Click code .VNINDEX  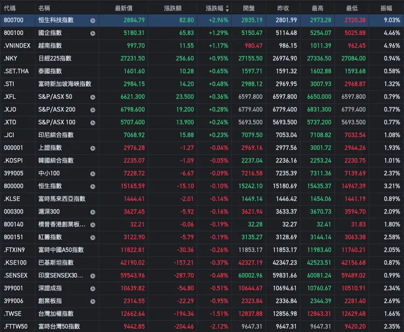[17, 46]
